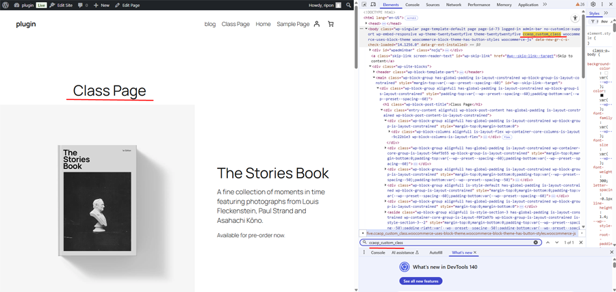Open the Memory panel tab
The width and height of the screenshot is (616, 292).
[x=504, y=5]
